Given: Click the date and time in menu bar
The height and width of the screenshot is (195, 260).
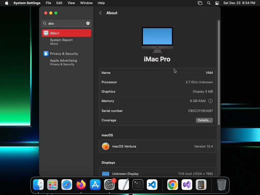Looking at the screenshot, I should 239,3.
